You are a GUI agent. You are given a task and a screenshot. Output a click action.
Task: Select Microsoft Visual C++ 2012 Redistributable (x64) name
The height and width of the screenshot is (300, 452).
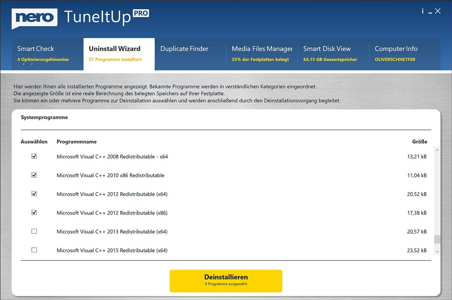coord(112,194)
